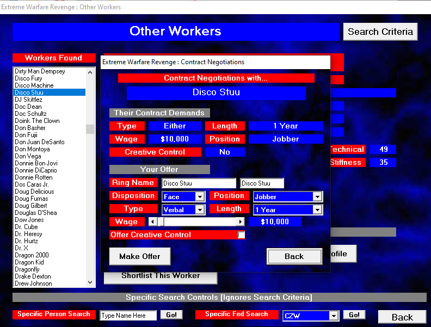This screenshot has width=431, height=327.
Task: Select Dragon Kid from the workers list
Action: coord(29,262)
